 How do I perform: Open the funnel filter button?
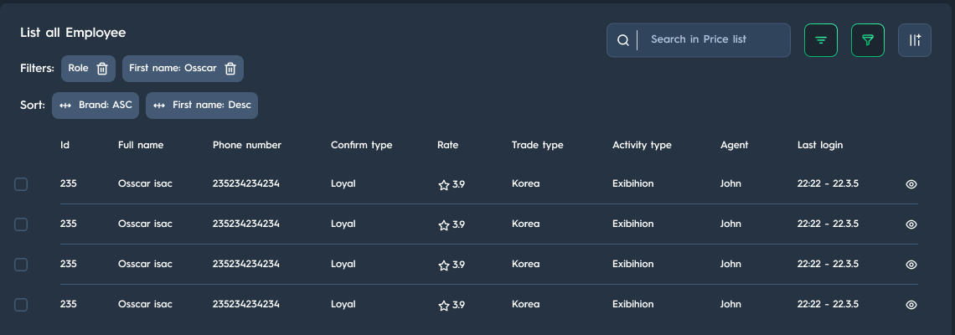coord(867,40)
